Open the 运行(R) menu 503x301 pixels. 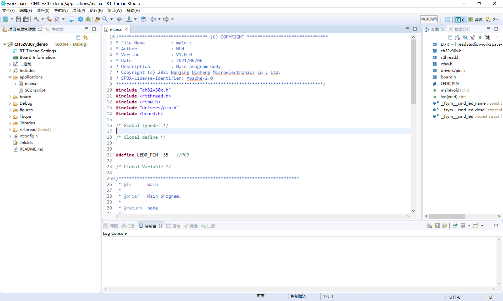(96, 10)
